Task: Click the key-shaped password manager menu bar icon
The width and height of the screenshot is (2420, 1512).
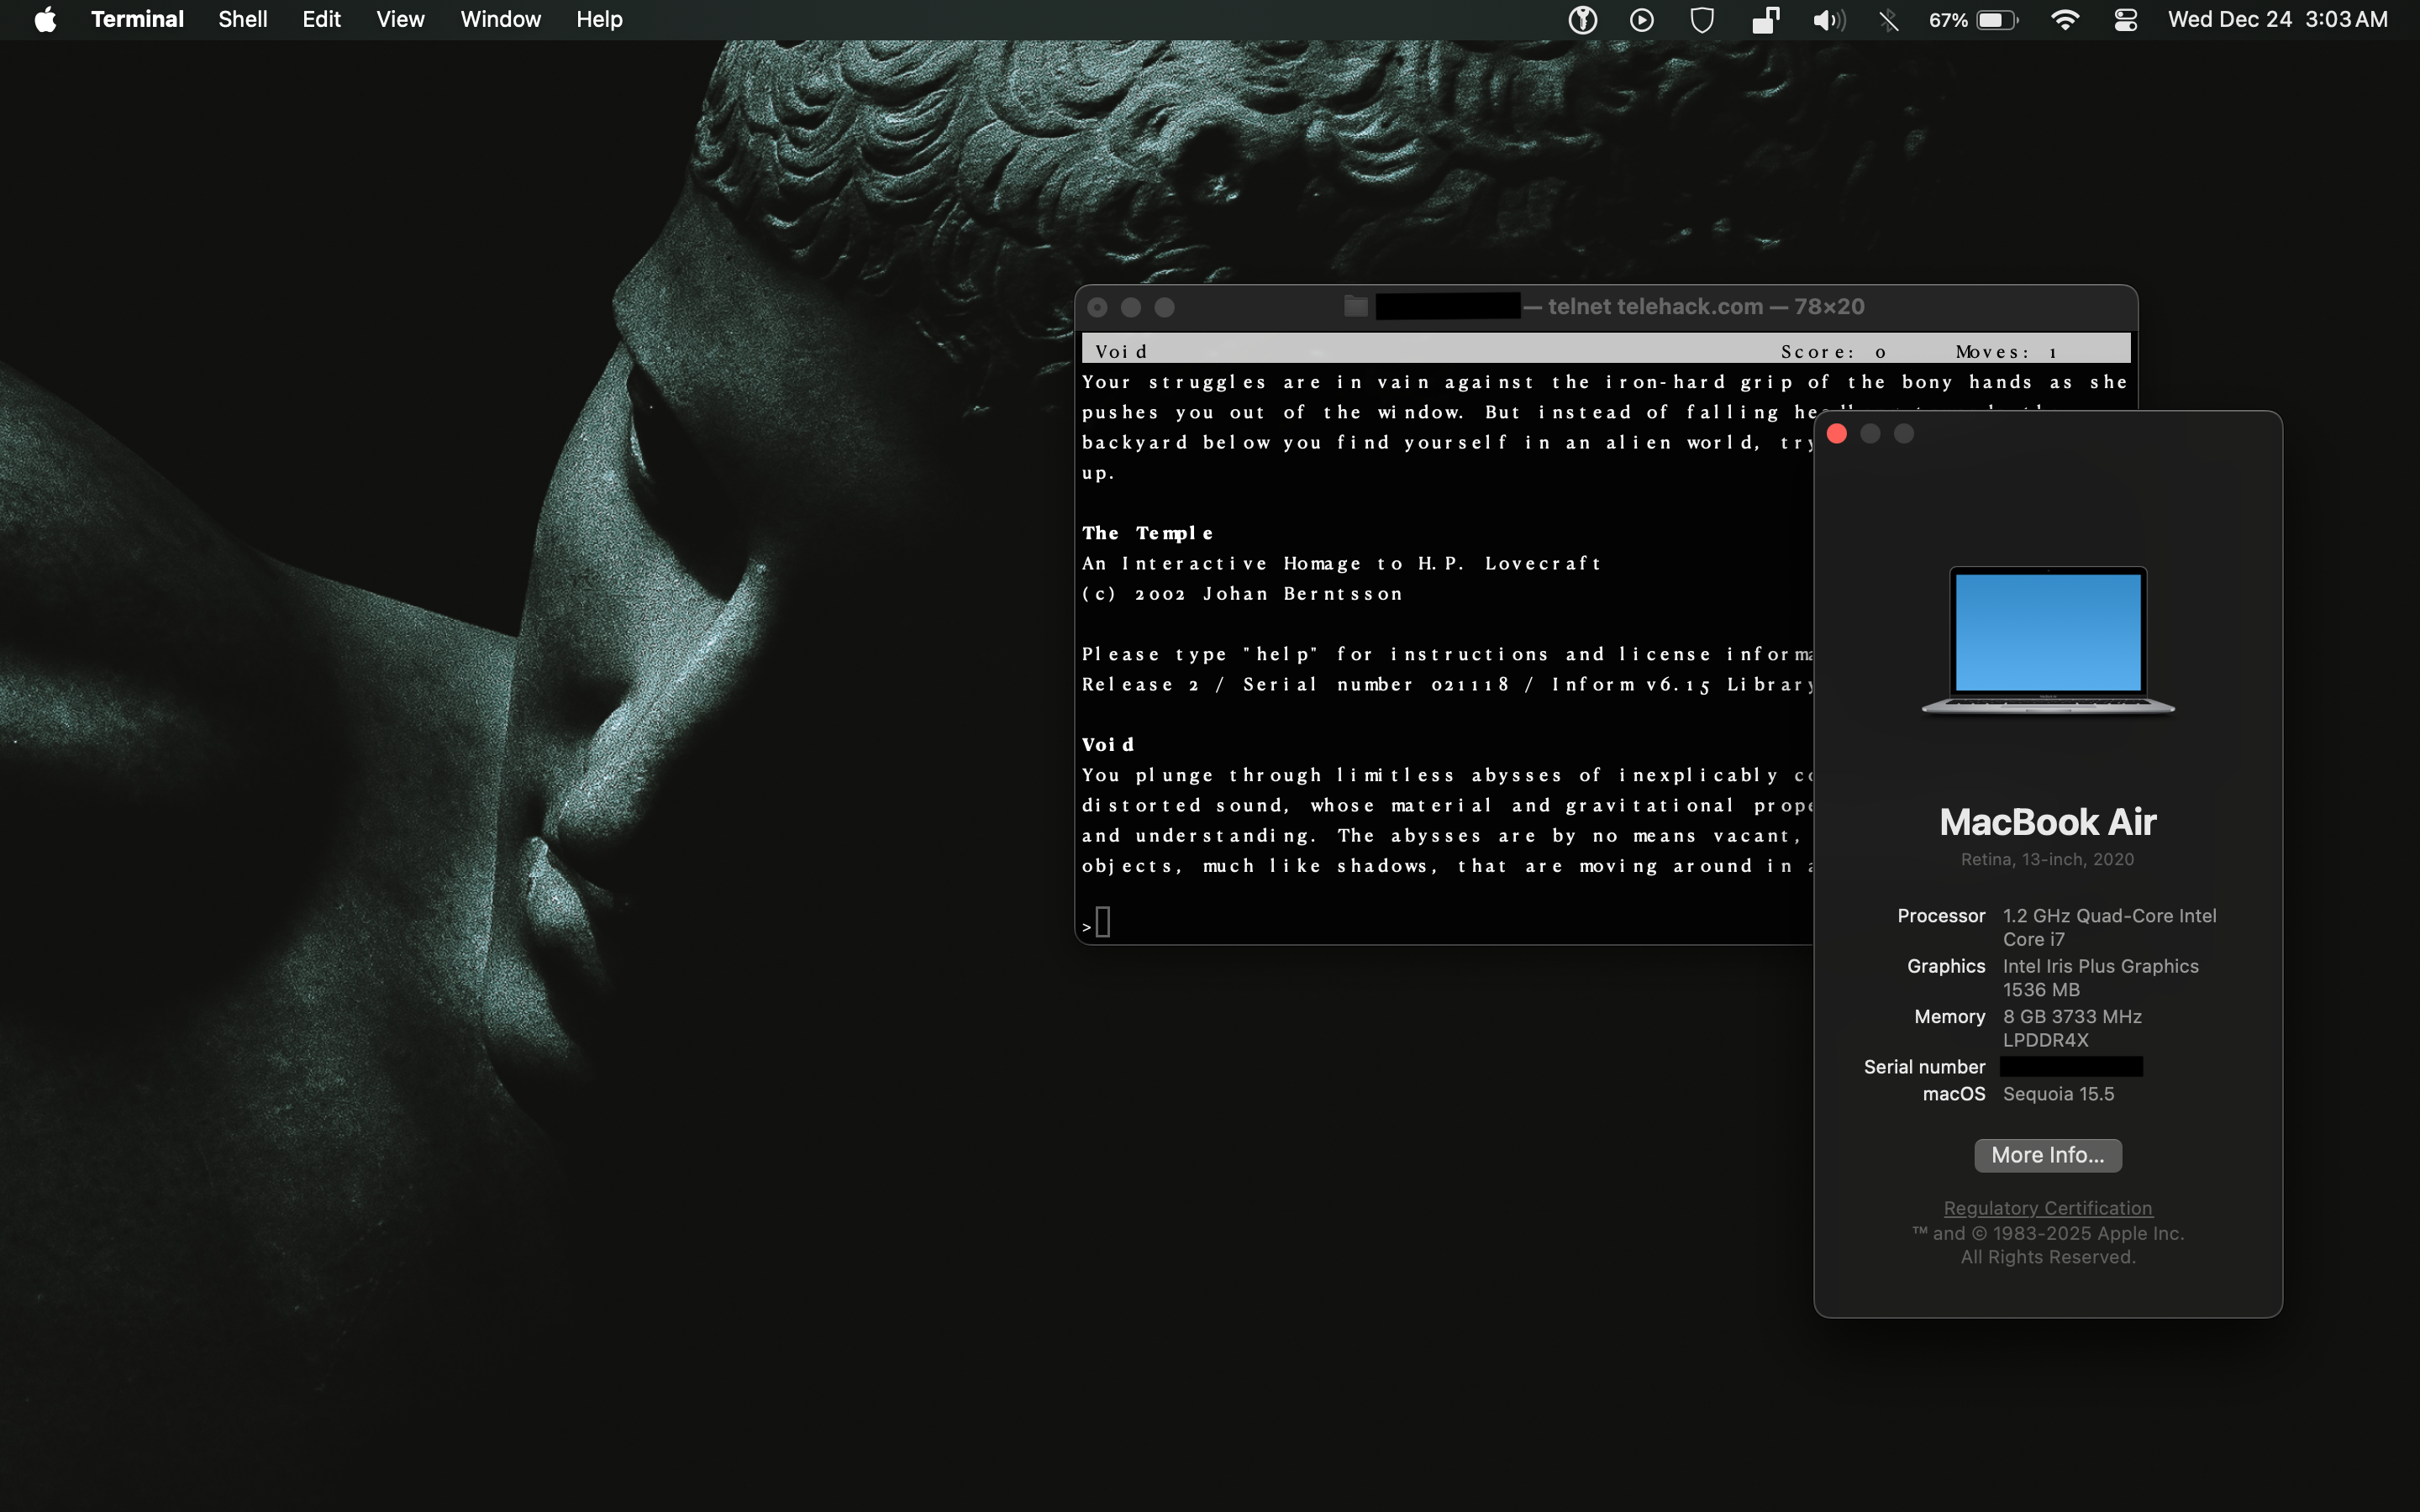Action: tap(1582, 20)
